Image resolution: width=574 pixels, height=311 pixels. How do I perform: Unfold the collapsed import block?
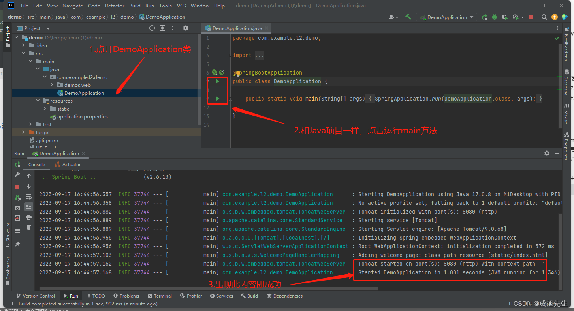coord(230,56)
